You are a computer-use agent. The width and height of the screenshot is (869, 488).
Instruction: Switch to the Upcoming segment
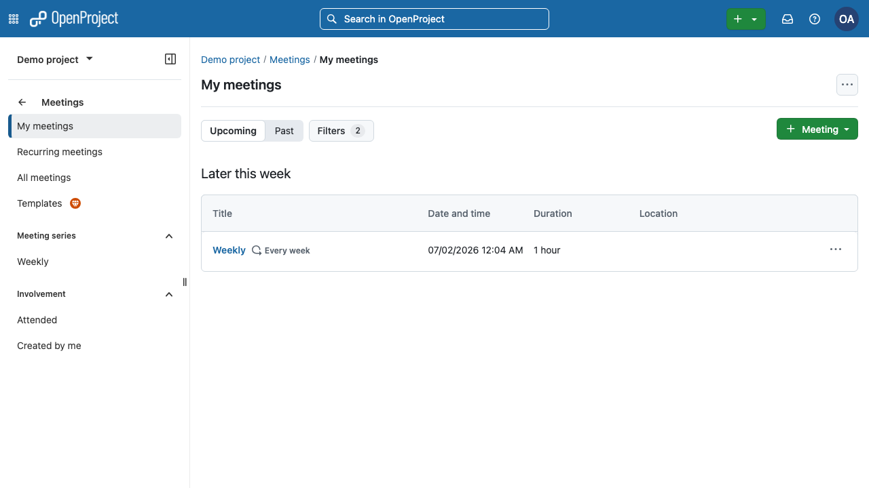point(233,131)
